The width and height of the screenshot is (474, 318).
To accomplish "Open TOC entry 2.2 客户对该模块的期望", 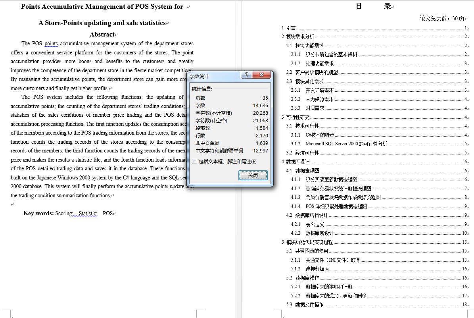I will (x=377, y=72).
